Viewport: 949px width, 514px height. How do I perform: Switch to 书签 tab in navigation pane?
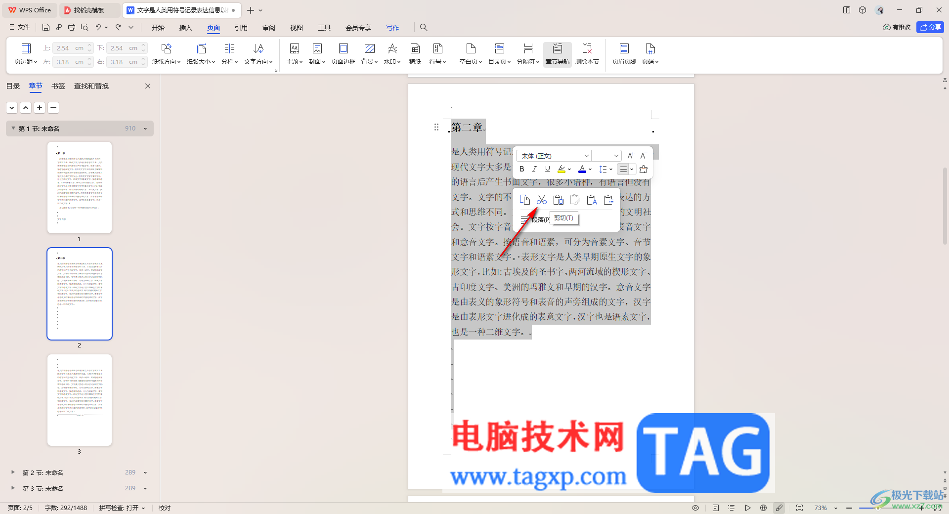pos(58,86)
